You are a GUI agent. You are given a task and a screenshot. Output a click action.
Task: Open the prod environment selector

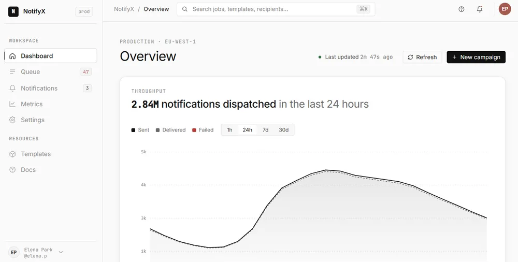tap(84, 11)
